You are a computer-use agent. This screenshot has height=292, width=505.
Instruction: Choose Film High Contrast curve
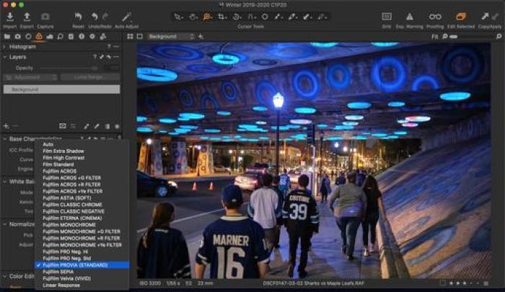(x=82, y=158)
